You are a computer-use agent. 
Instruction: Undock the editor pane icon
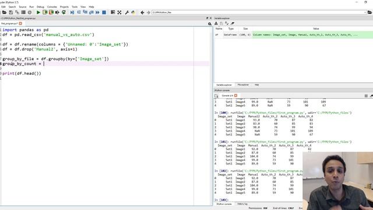tap(207, 18)
